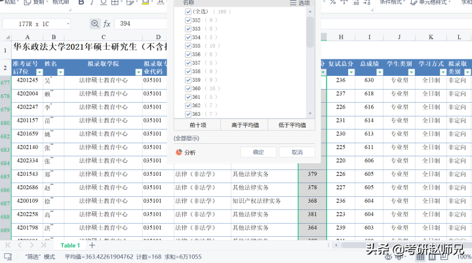Uncheck the 352 filter value
Viewport: 472px width, 263px height.
188,20
